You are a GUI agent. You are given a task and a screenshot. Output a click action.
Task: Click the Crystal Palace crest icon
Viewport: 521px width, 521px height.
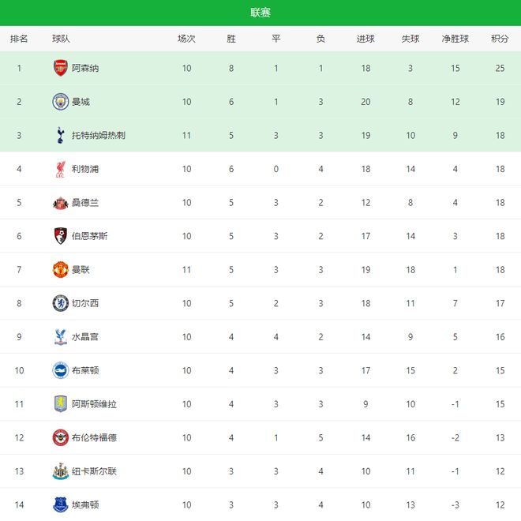60,337
